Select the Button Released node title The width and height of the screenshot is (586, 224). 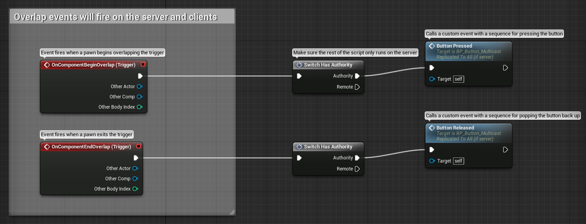click(455, 128)
